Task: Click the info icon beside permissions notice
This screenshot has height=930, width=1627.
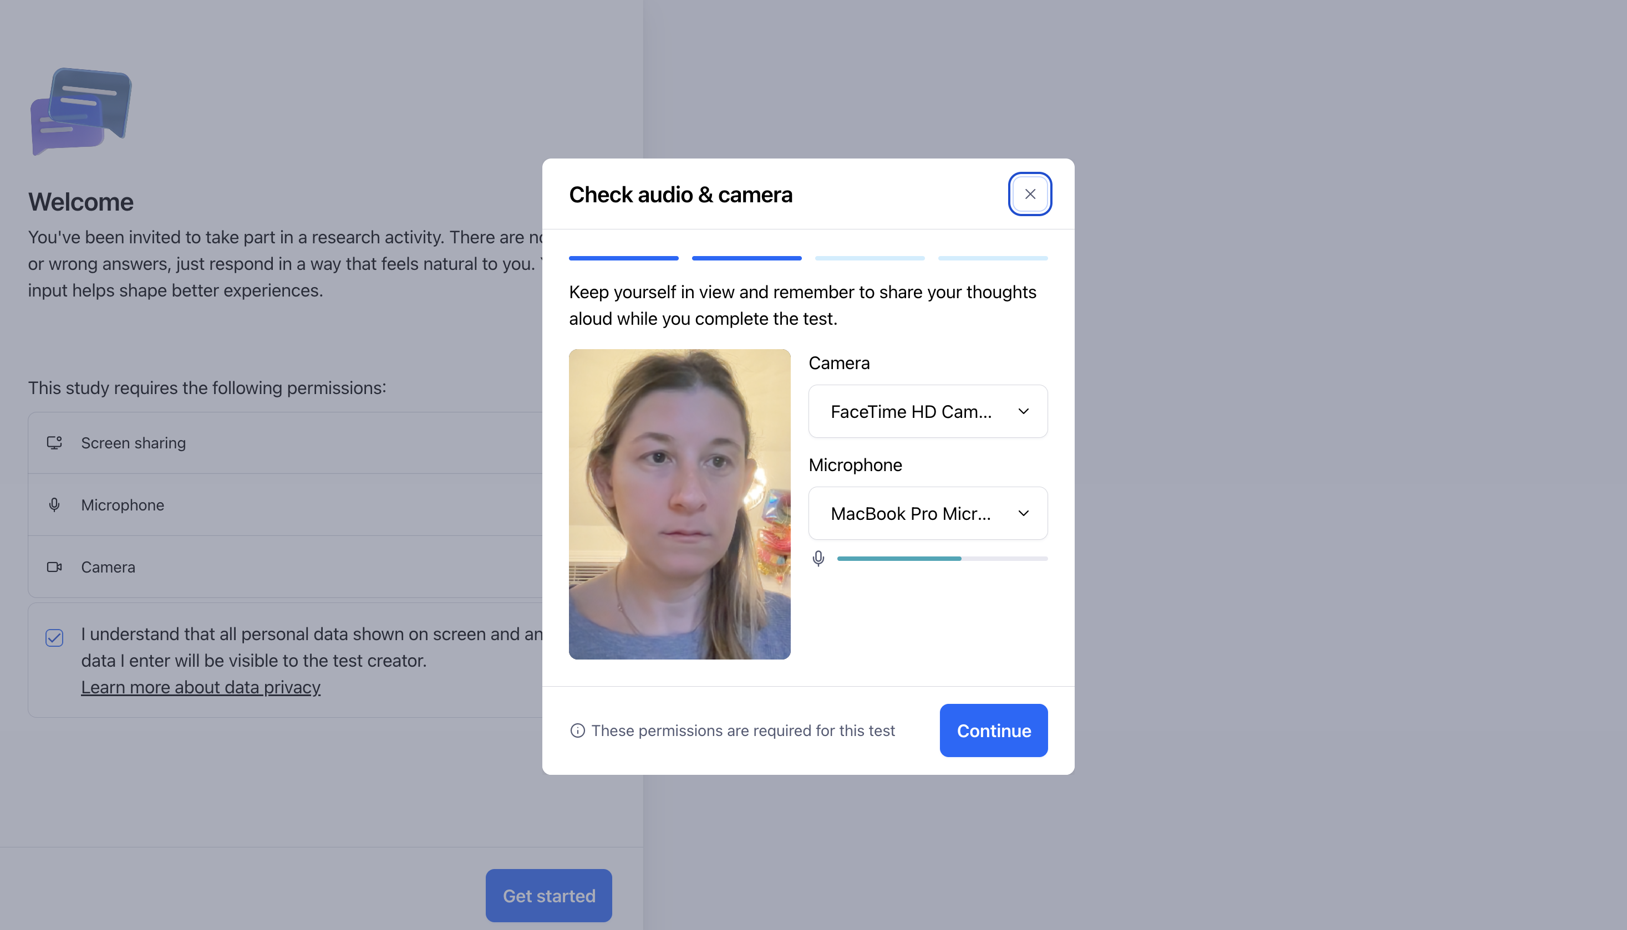Action: (577, 730)
